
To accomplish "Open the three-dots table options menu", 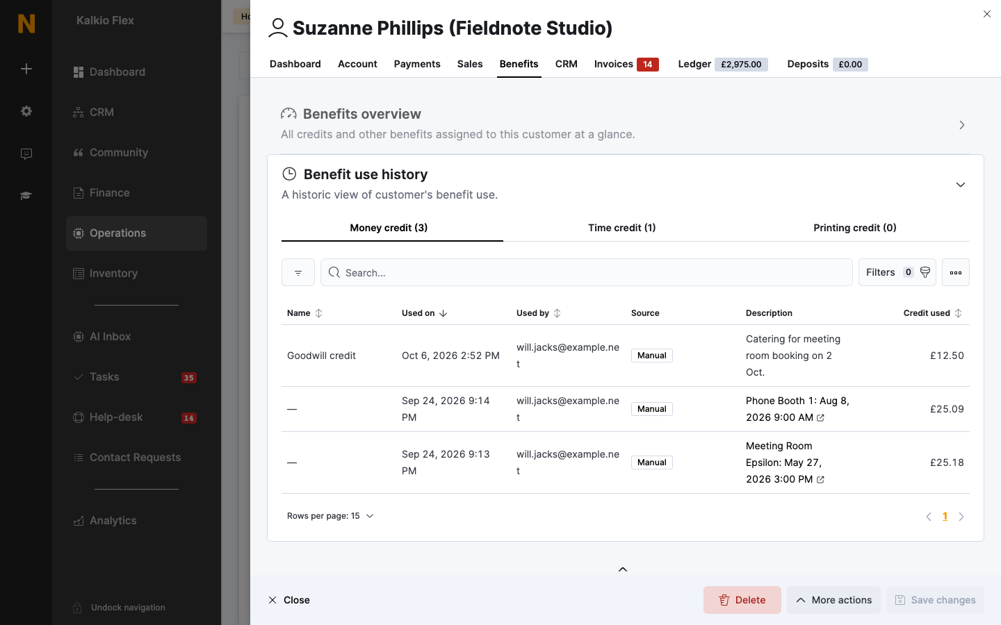I will (956, 272).
